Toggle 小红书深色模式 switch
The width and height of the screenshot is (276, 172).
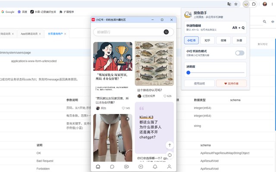click(x=240, y=53)
